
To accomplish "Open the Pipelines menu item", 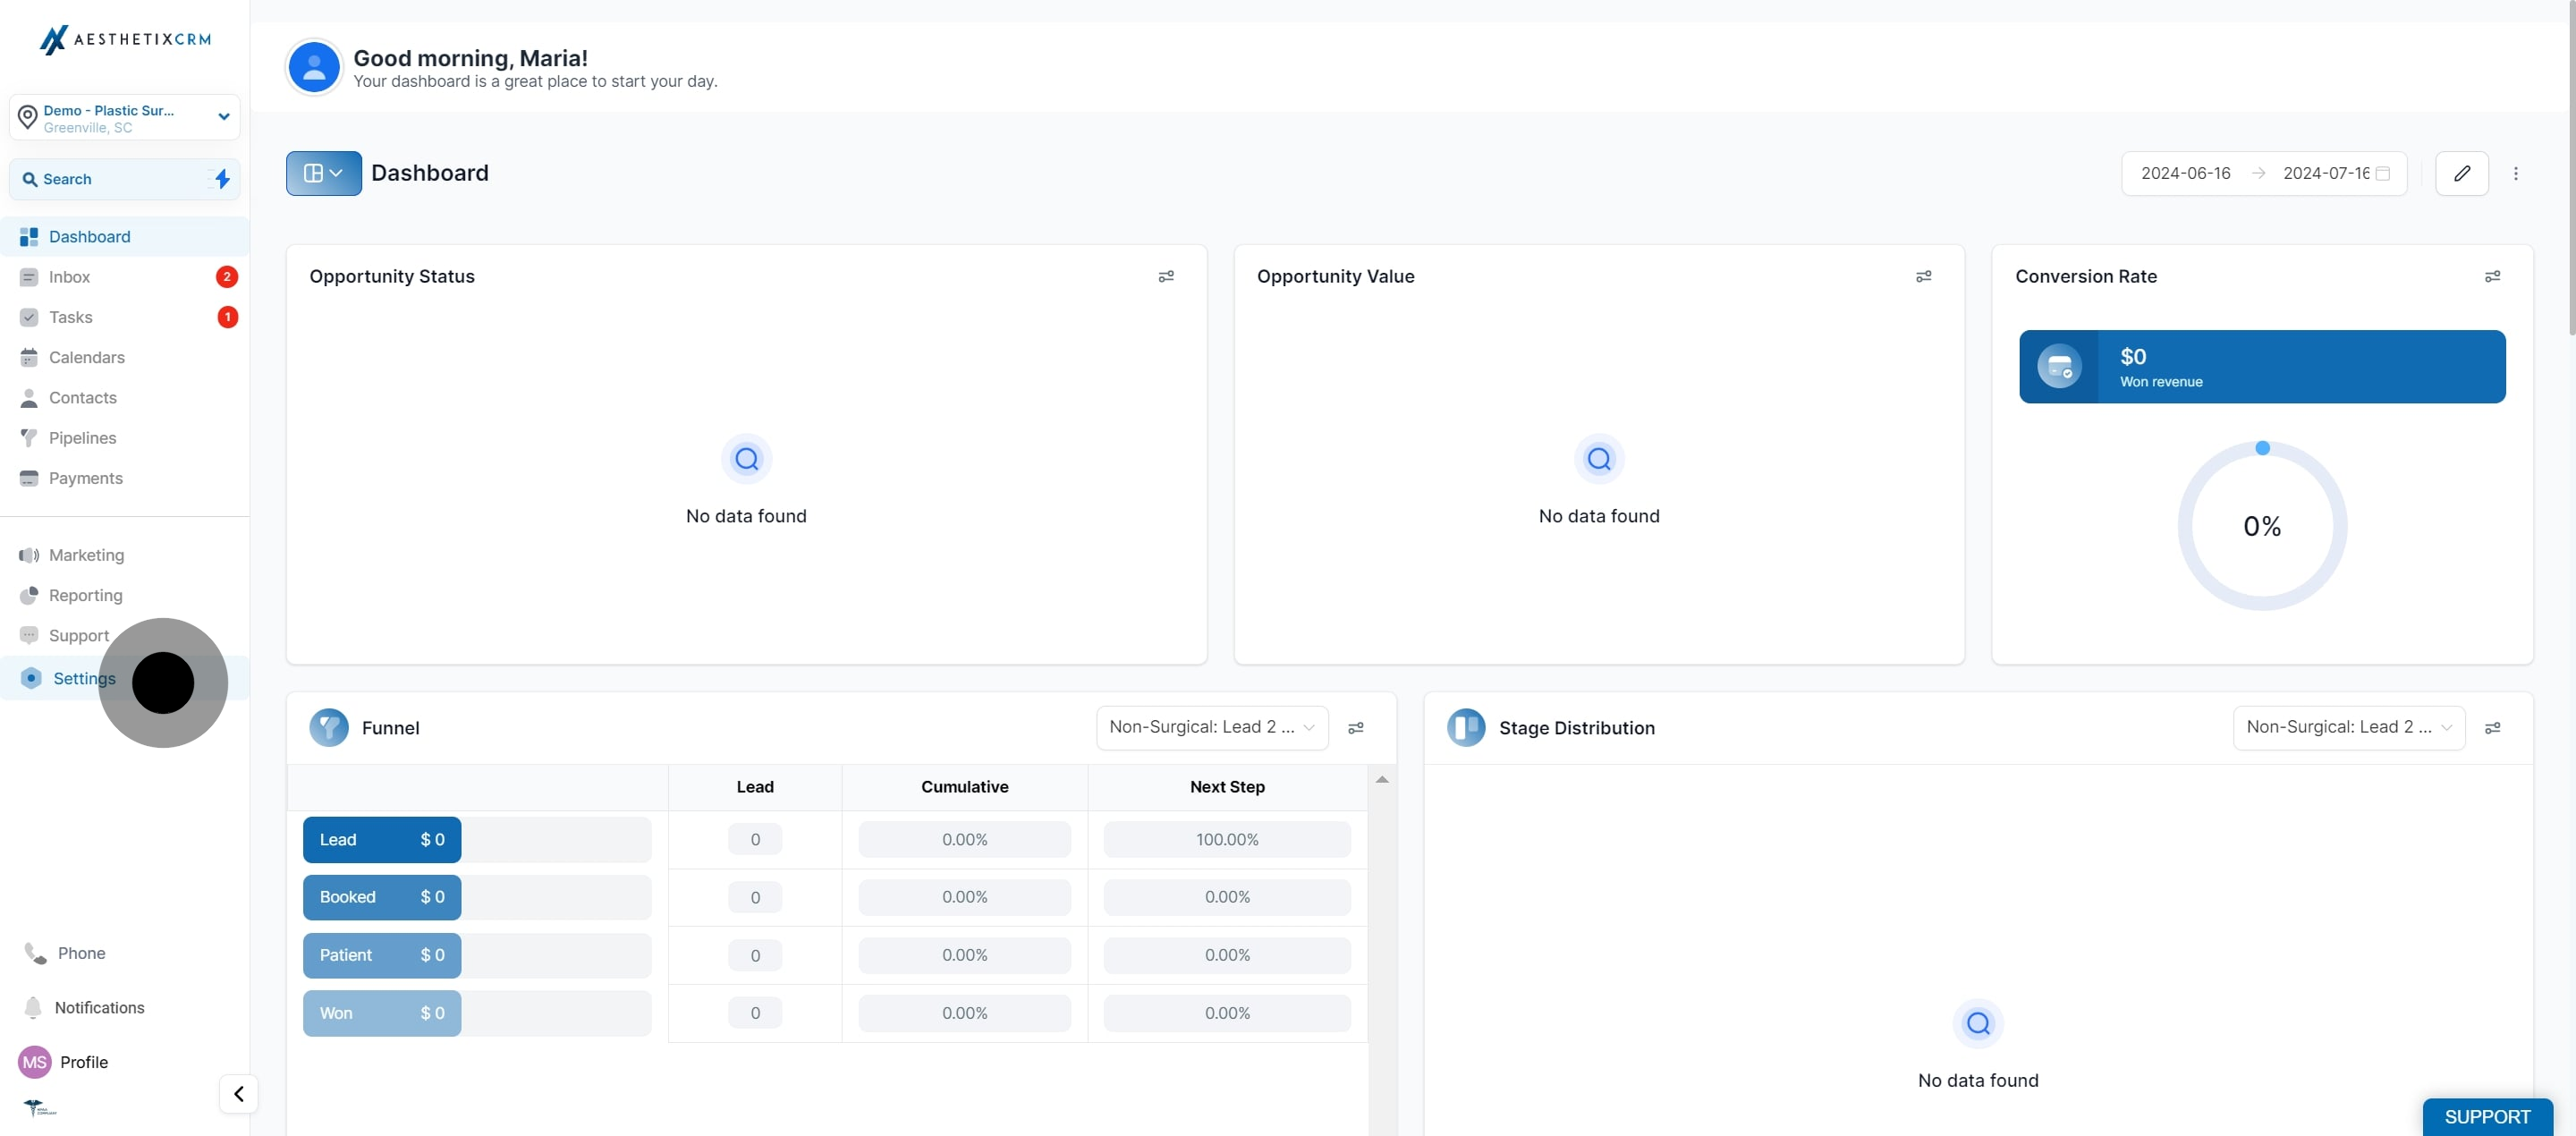I will (x=125, y=438).
